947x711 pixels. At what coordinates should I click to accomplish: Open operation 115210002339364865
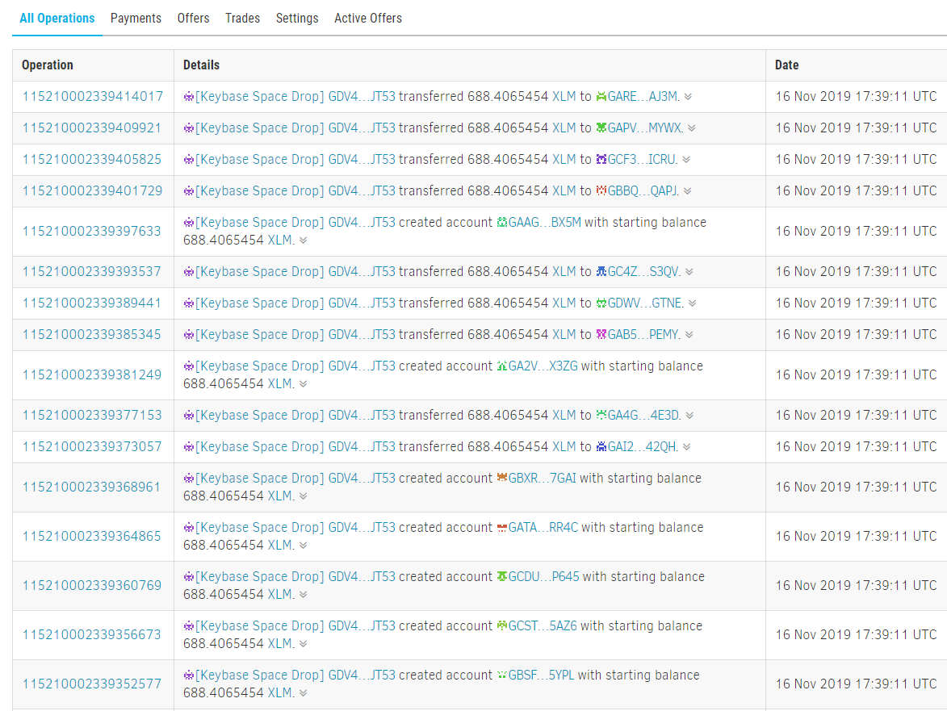tap(92, 536)
